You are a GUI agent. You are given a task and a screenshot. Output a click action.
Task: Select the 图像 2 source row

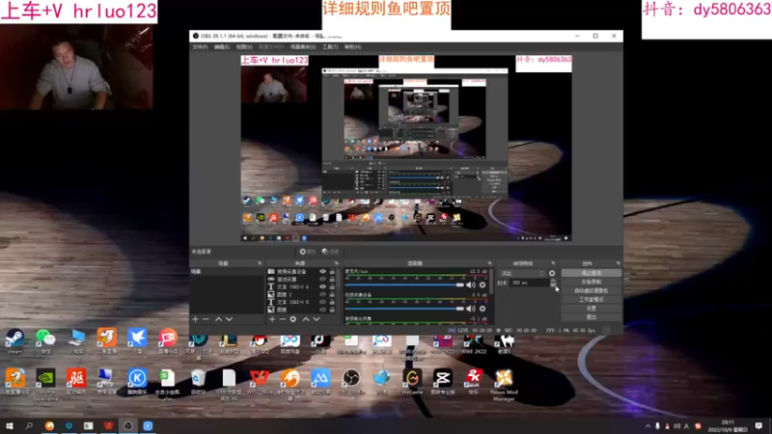tap(302, 294)
